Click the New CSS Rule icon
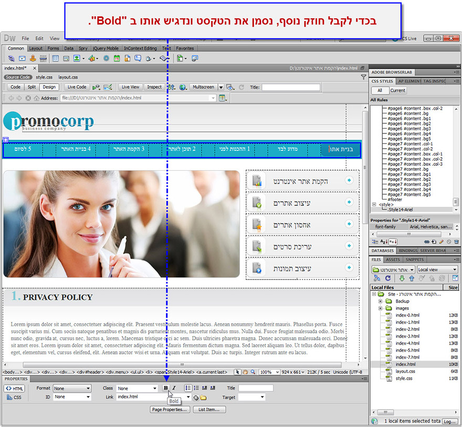 (434, 242)
